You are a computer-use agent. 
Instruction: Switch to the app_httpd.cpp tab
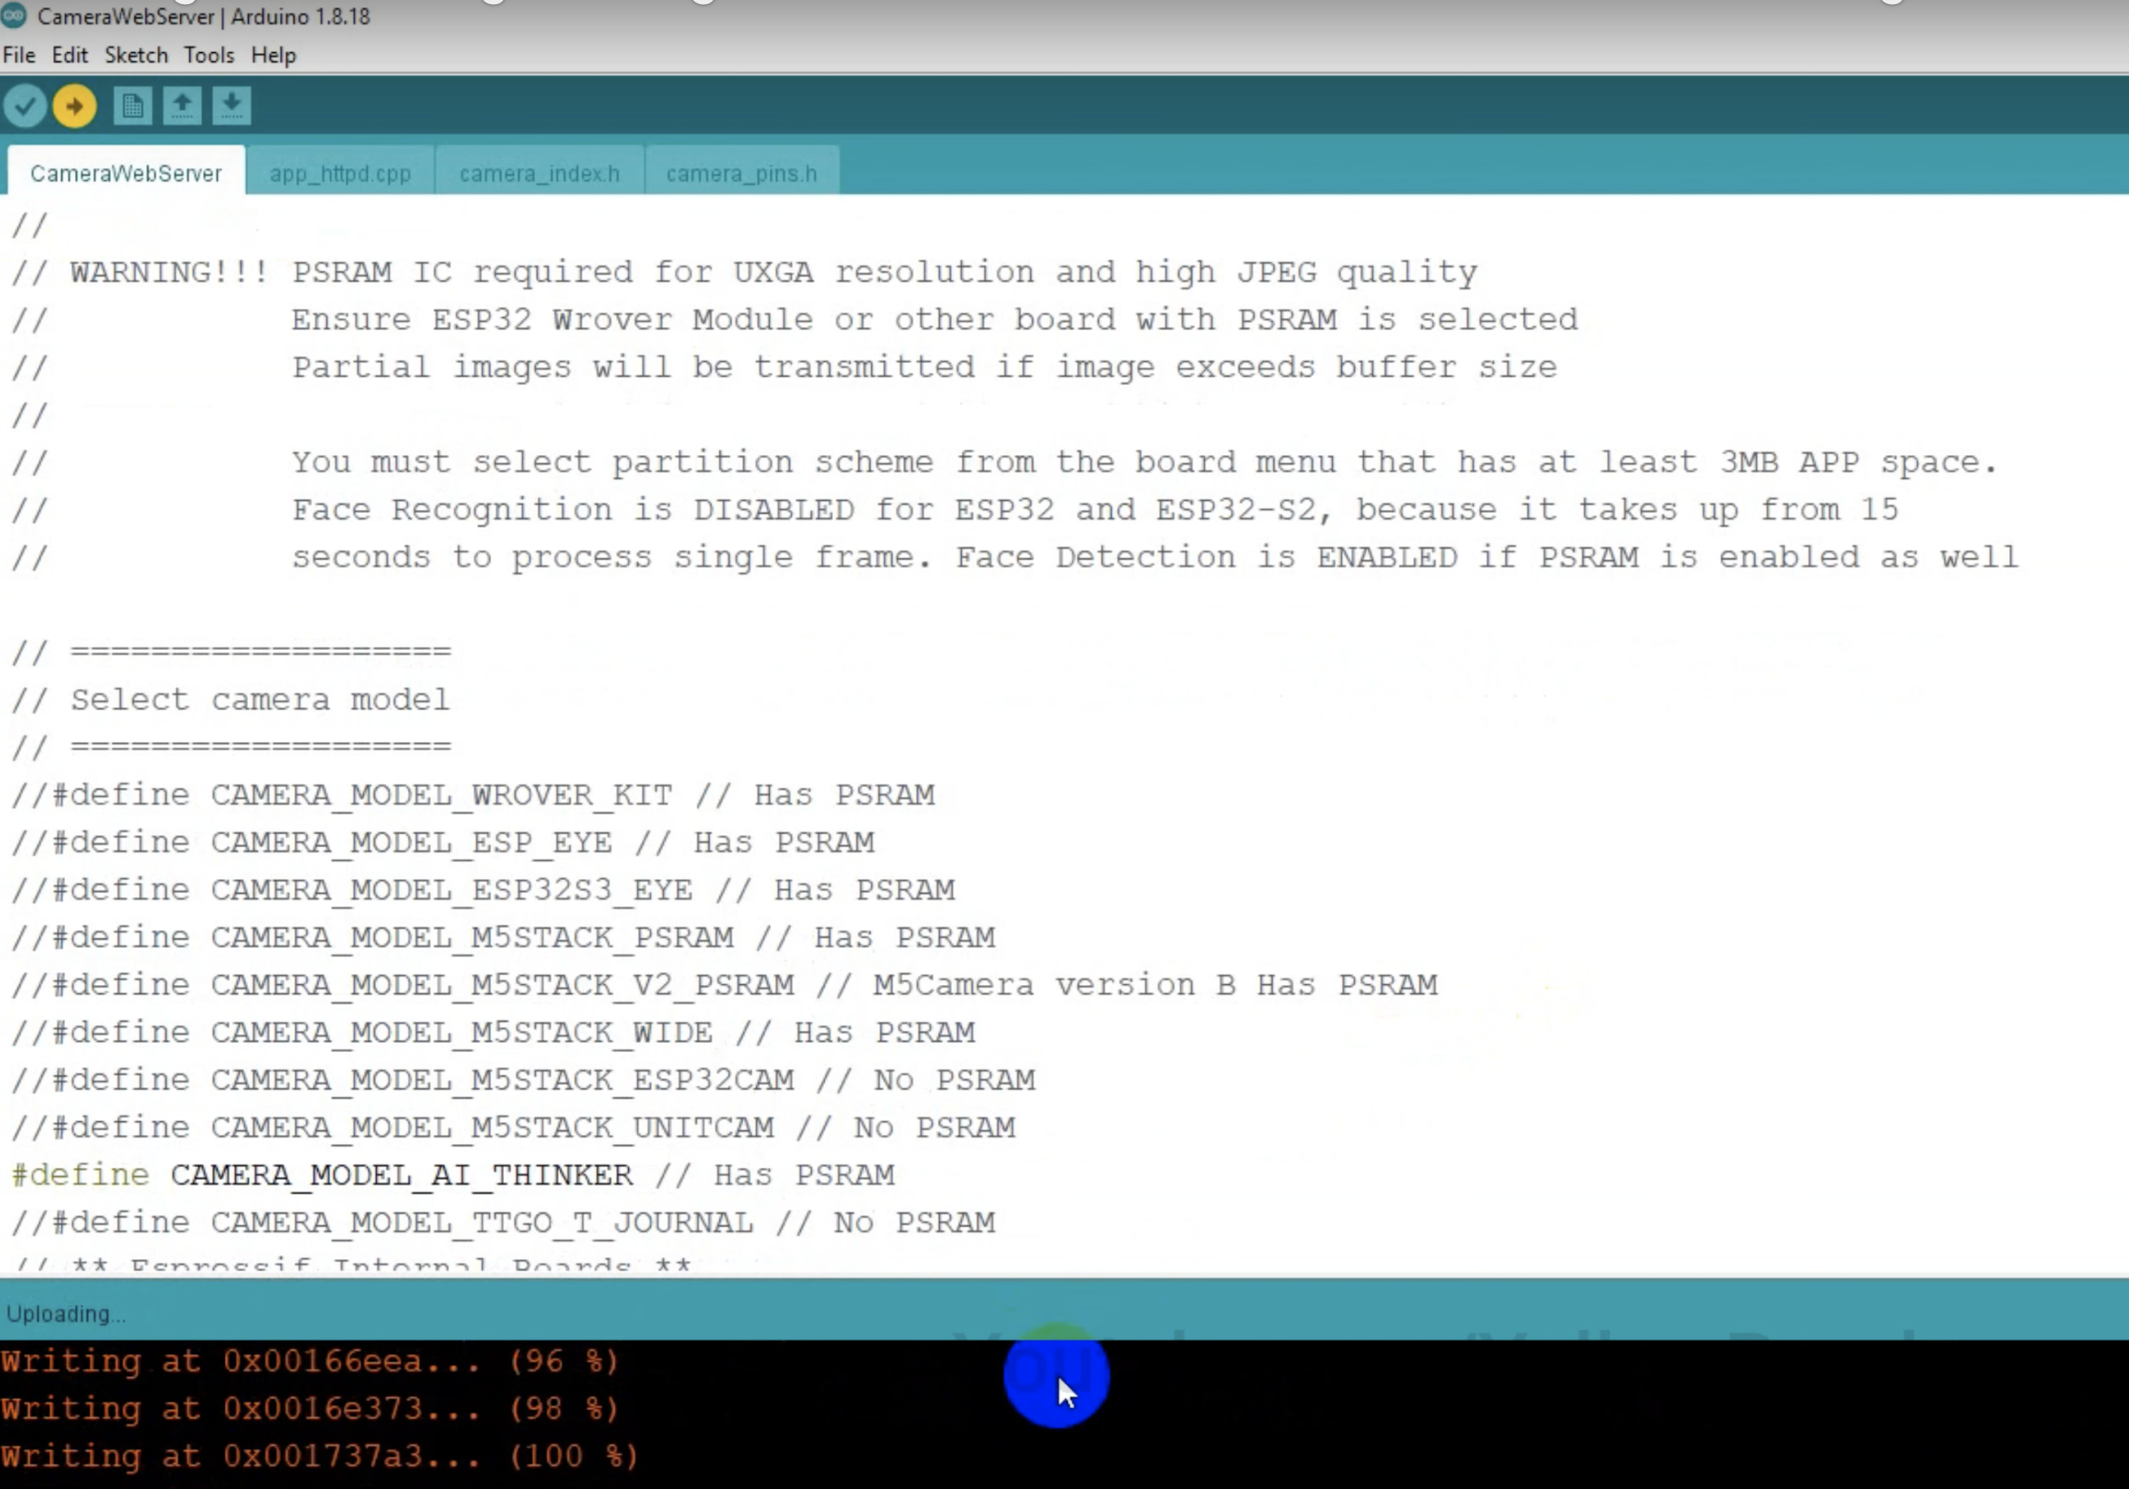[339, 174]
